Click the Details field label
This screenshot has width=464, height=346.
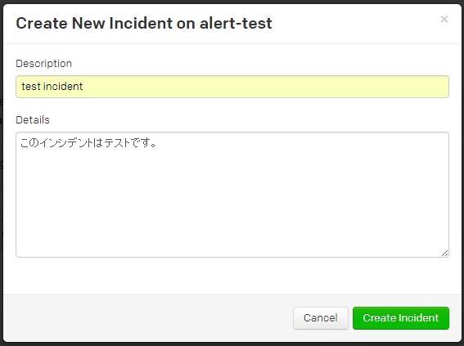[33, 120]
